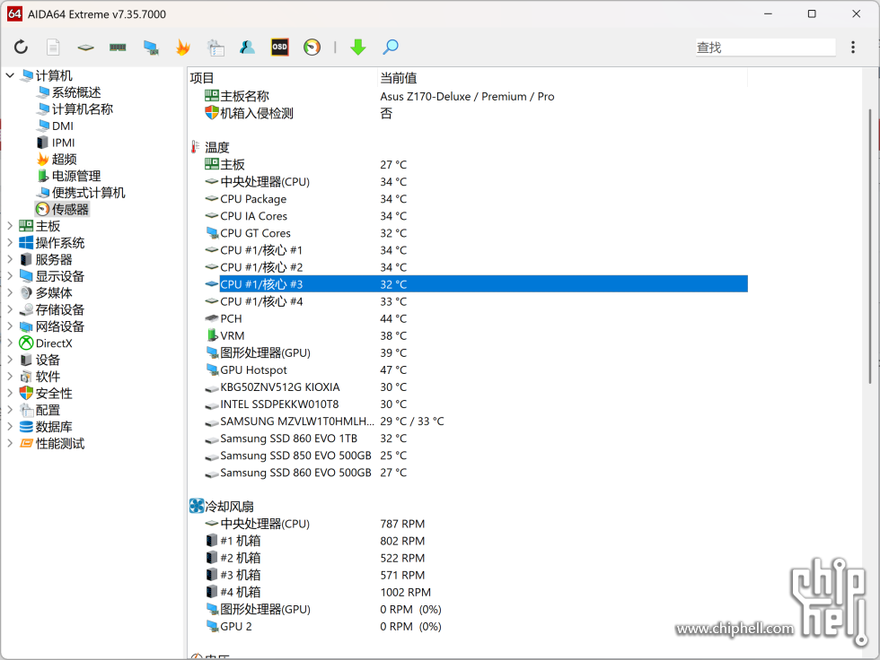The image size is (880, 660).
Task: Select the 中央处理器(CPU) temperature row
Action: (x=476, y=181)
